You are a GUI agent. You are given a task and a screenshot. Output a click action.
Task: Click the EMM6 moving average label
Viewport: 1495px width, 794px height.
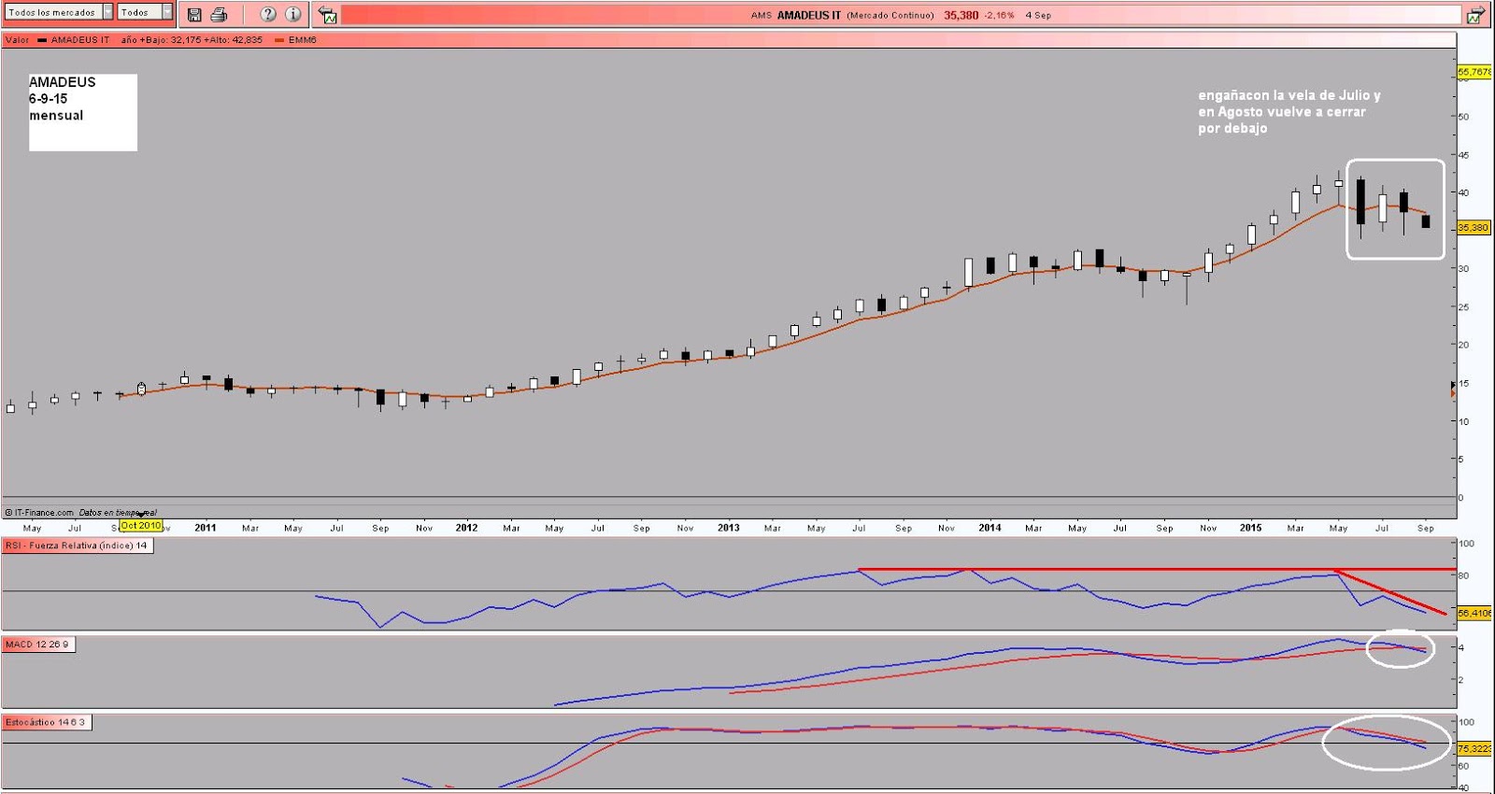[303, 40]
